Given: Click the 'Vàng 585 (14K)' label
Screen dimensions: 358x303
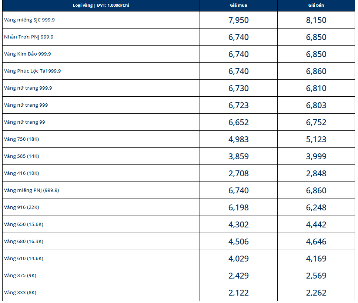Looking at the screenshot, I should pos(21,156).
